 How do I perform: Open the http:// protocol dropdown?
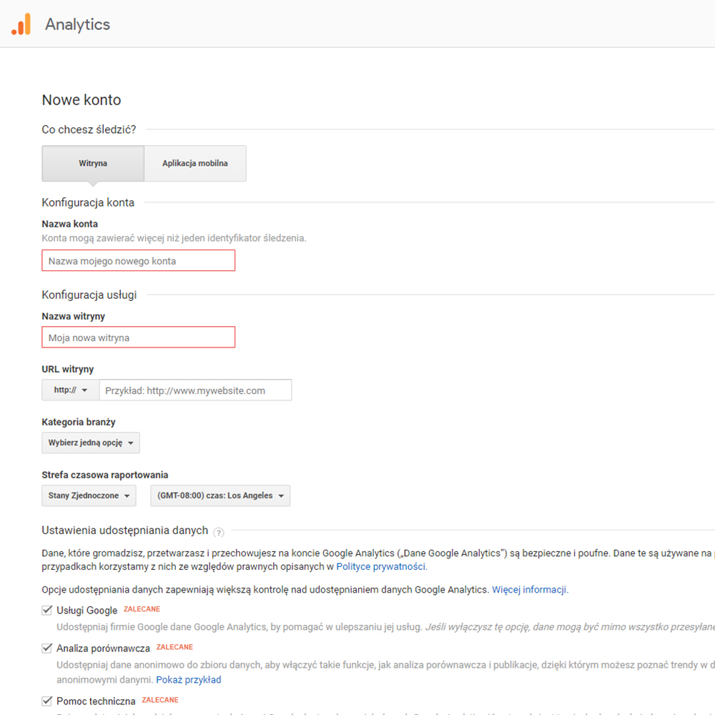pos(69,390)
